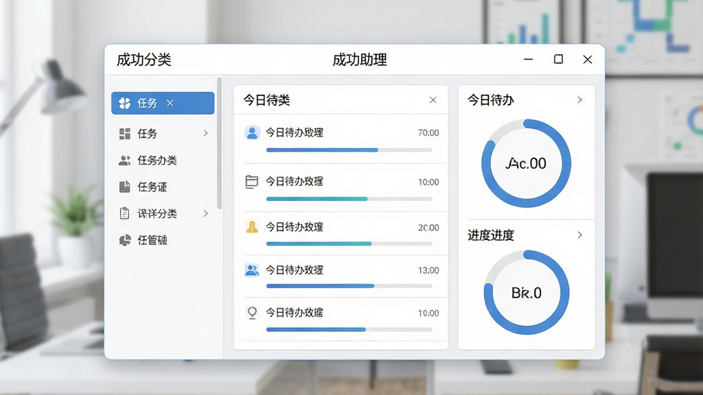Click the yellow person icon on 20:00 task
This screenshot has height=395, width=703.
click(x=252, y=227)
